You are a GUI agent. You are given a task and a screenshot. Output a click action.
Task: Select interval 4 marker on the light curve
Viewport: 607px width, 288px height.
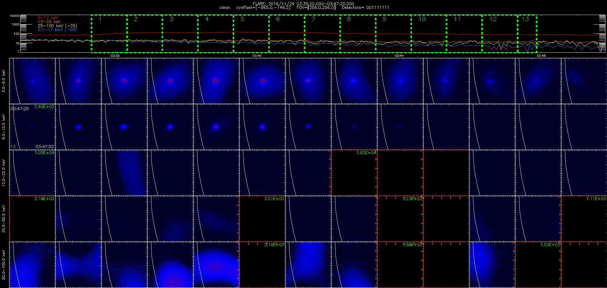[x=207, y=19]
